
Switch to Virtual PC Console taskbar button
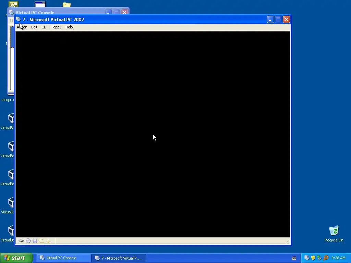(x=63, y=258)
